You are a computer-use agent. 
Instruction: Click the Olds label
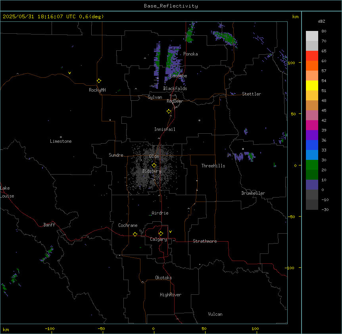[x=154, y=156]
